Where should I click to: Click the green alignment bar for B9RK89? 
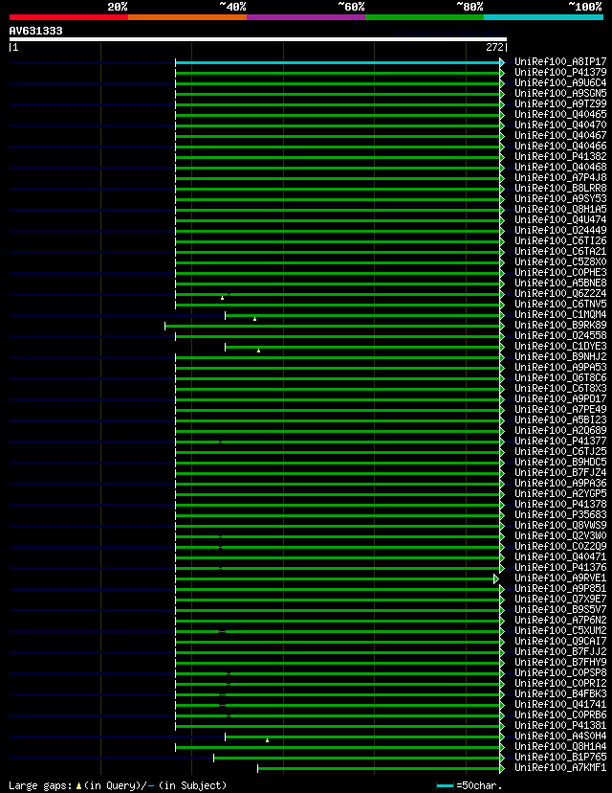pyautogui.click(x=332, y=327)
